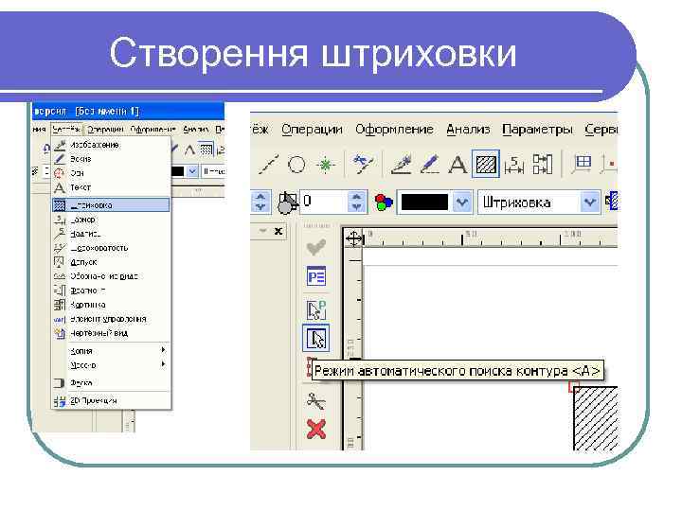
Task: Choose Обозначение вида menu item
Action: point(111,276)
